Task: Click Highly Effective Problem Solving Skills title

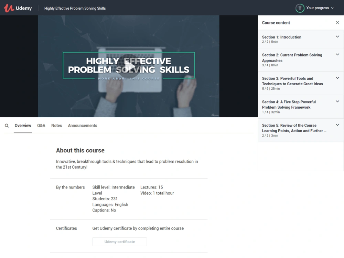Action: pos(75,8)
